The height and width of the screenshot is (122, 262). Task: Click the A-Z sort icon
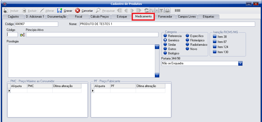[x=152, y=11]
